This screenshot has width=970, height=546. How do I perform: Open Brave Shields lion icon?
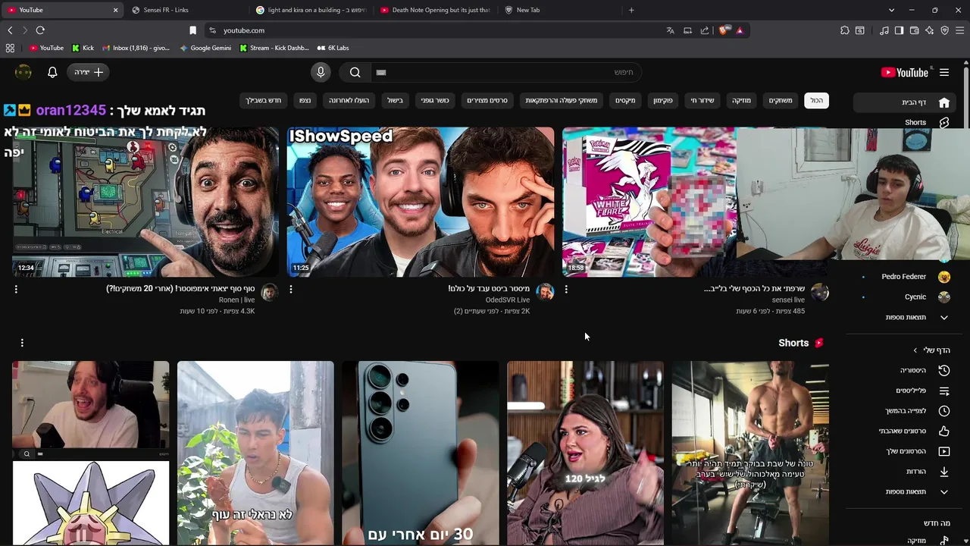tap(723, 30)
